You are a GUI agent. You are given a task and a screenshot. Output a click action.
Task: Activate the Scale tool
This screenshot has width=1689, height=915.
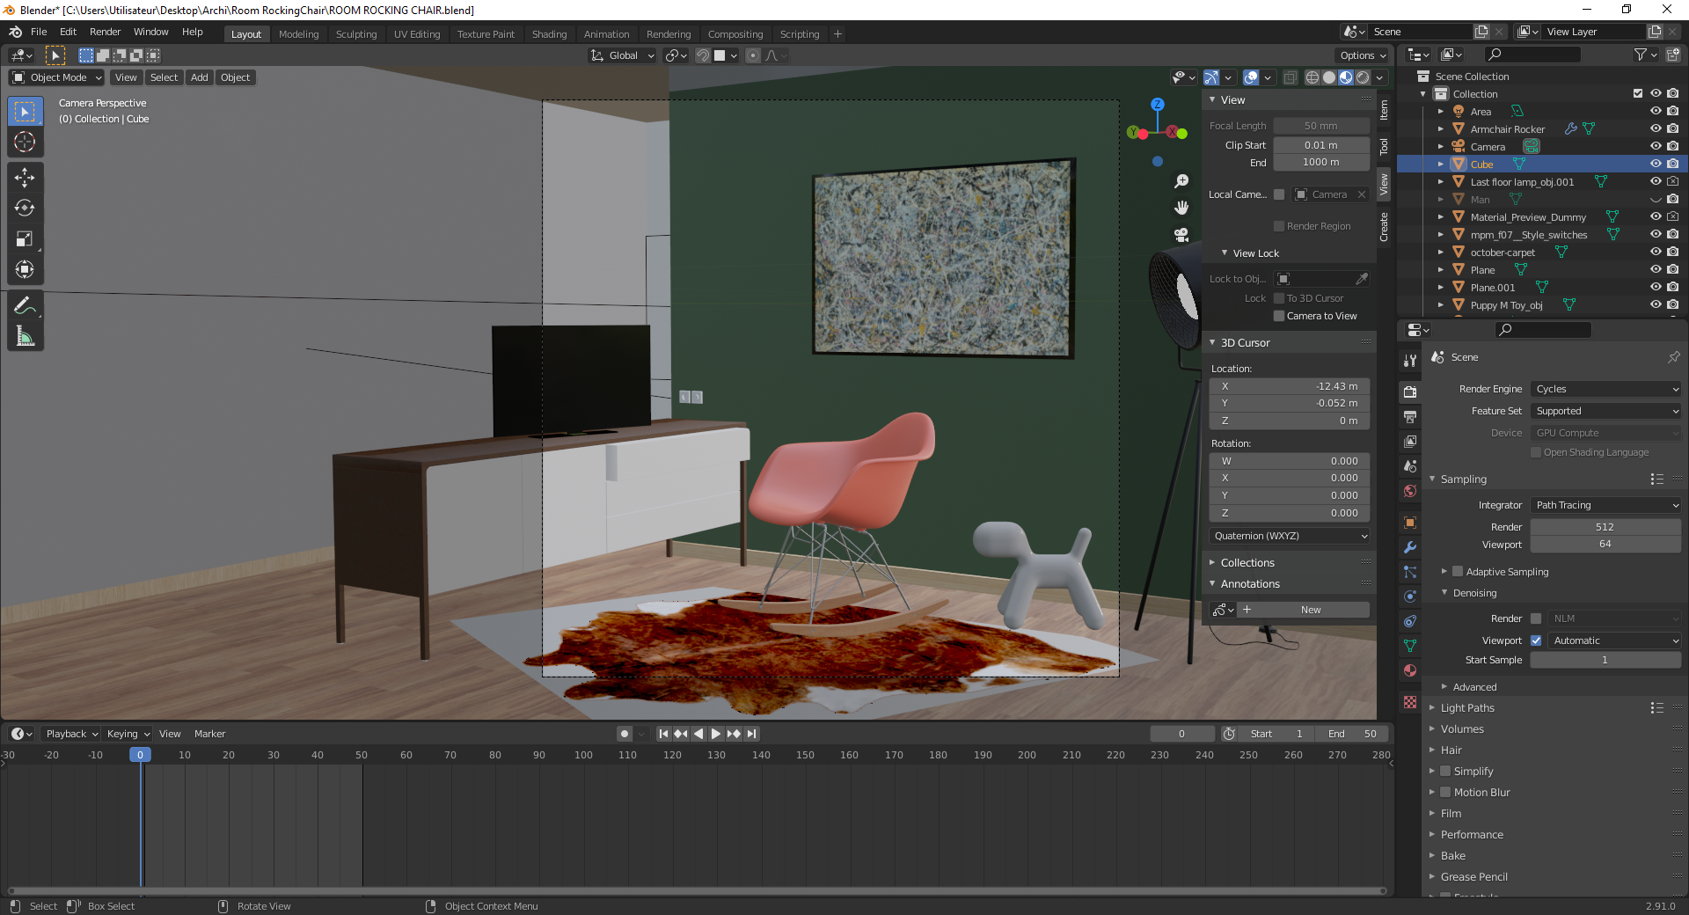pyautogui.click(x=25, y=239)
